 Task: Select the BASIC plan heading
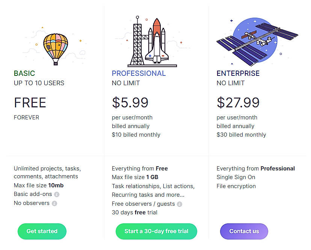(x=24, y=73)
